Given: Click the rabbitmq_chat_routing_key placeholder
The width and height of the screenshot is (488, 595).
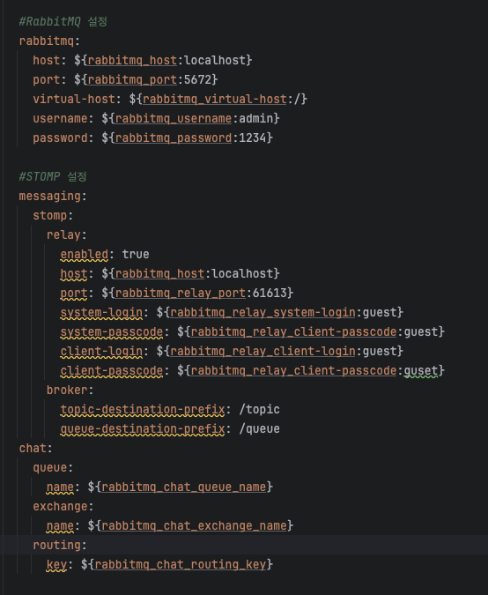Looking at the screenshot, I should coord(180,564).
